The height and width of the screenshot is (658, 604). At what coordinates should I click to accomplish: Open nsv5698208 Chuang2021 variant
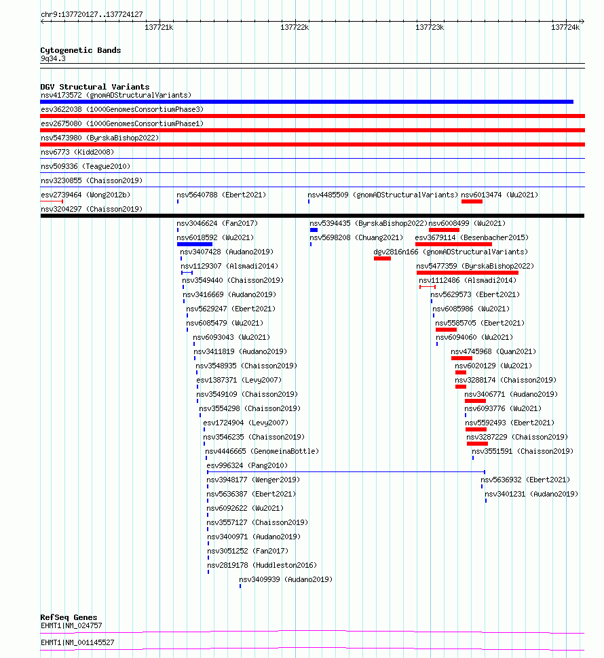point(356,238)
